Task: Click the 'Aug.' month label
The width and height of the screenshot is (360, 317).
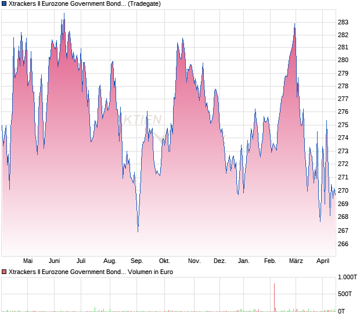Action: point(109,261)
